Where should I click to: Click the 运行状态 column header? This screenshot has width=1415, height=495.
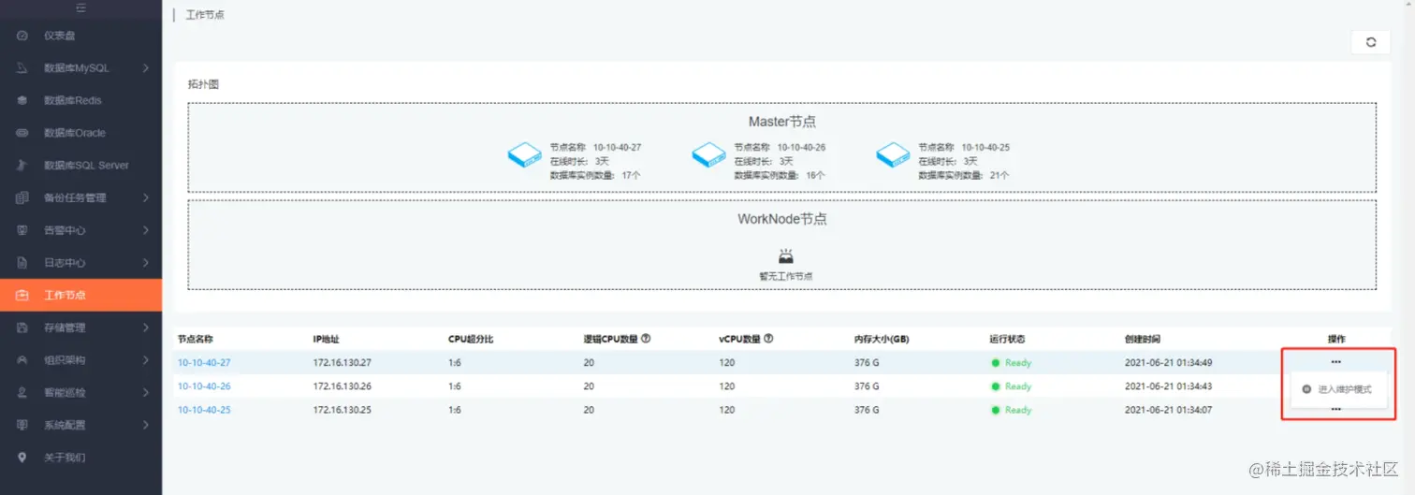[1007, 339]
